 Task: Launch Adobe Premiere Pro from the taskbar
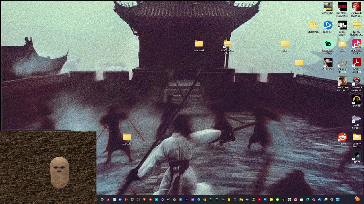tap(187, 200)
